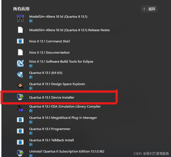
Task: Open ModelSim-Altera Release Notes entry text
Action: (x=69, y=30)
